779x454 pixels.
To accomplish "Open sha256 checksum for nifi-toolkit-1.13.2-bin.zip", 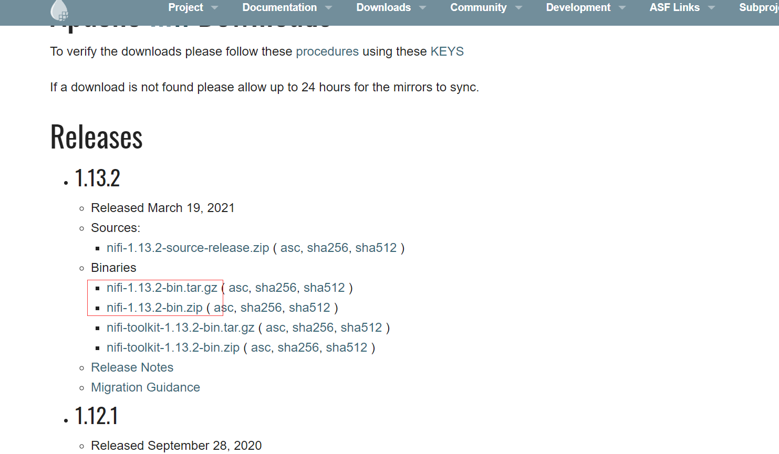I will point(298,347).
